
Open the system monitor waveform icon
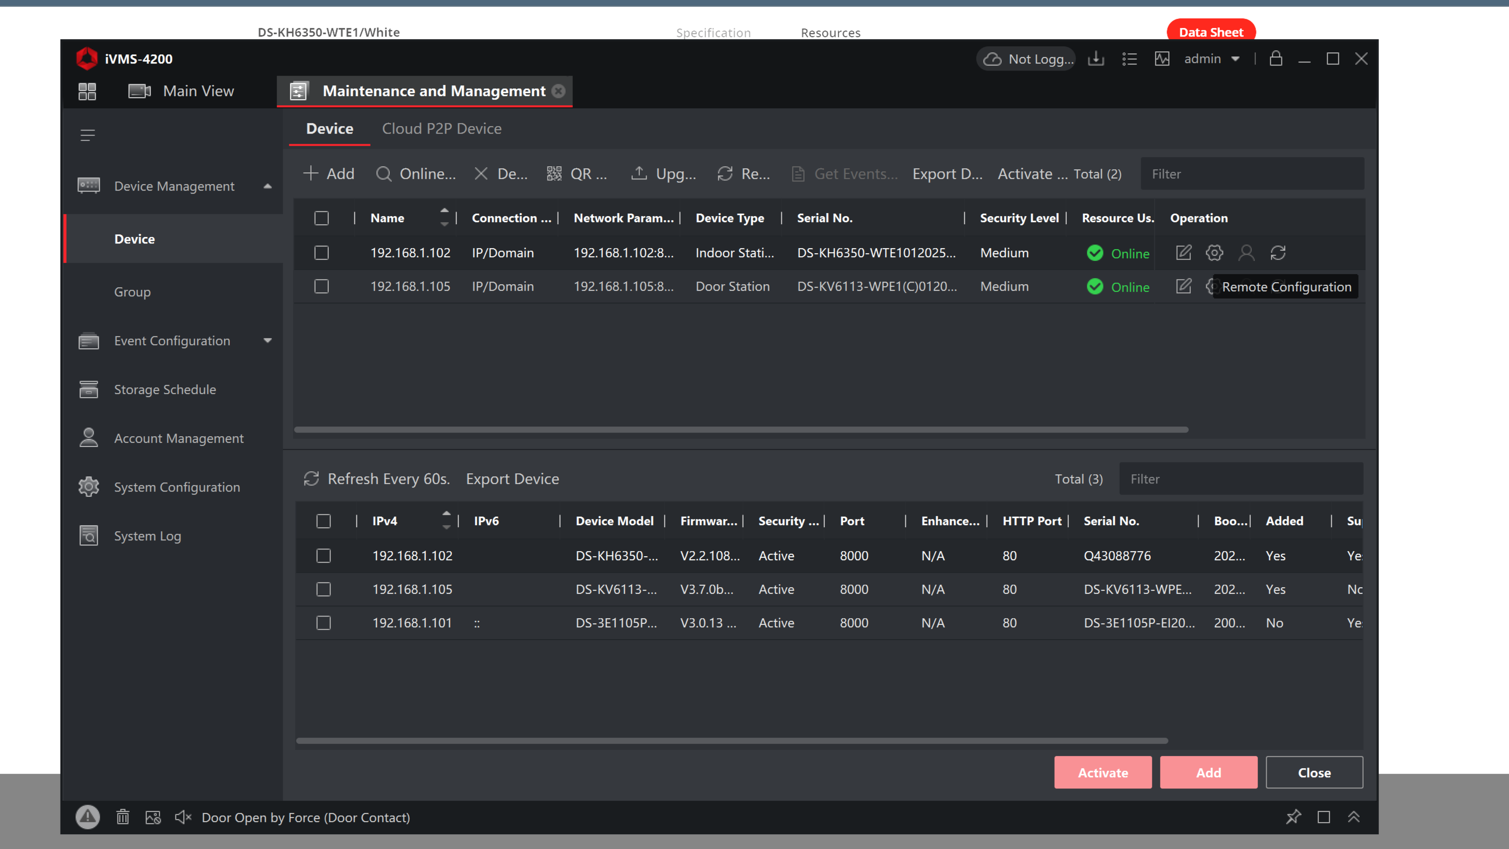[x=1162, y=58]
